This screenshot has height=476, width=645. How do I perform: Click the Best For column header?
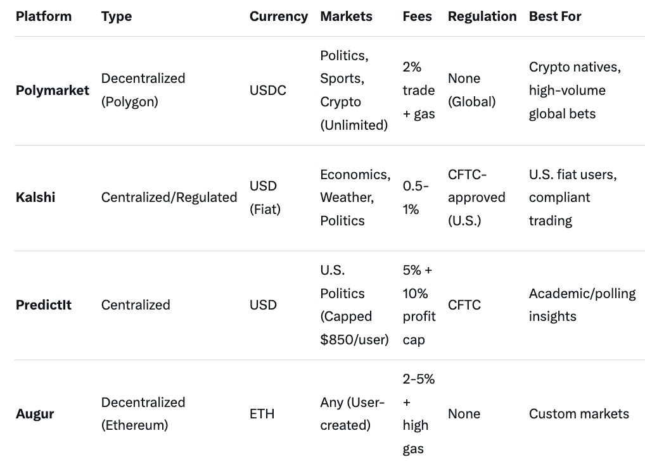pos(554,16)
